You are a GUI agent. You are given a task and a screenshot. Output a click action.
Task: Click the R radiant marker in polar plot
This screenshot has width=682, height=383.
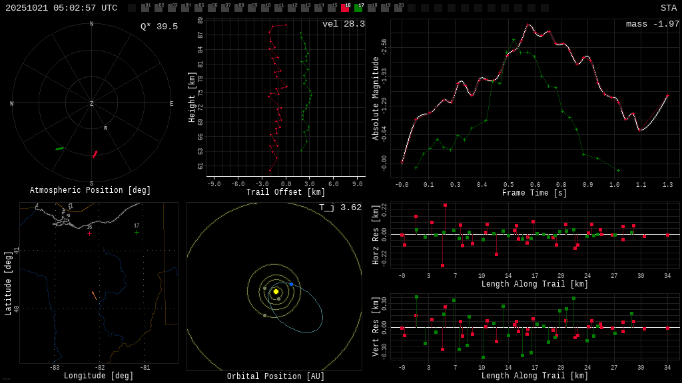point(105,128)
